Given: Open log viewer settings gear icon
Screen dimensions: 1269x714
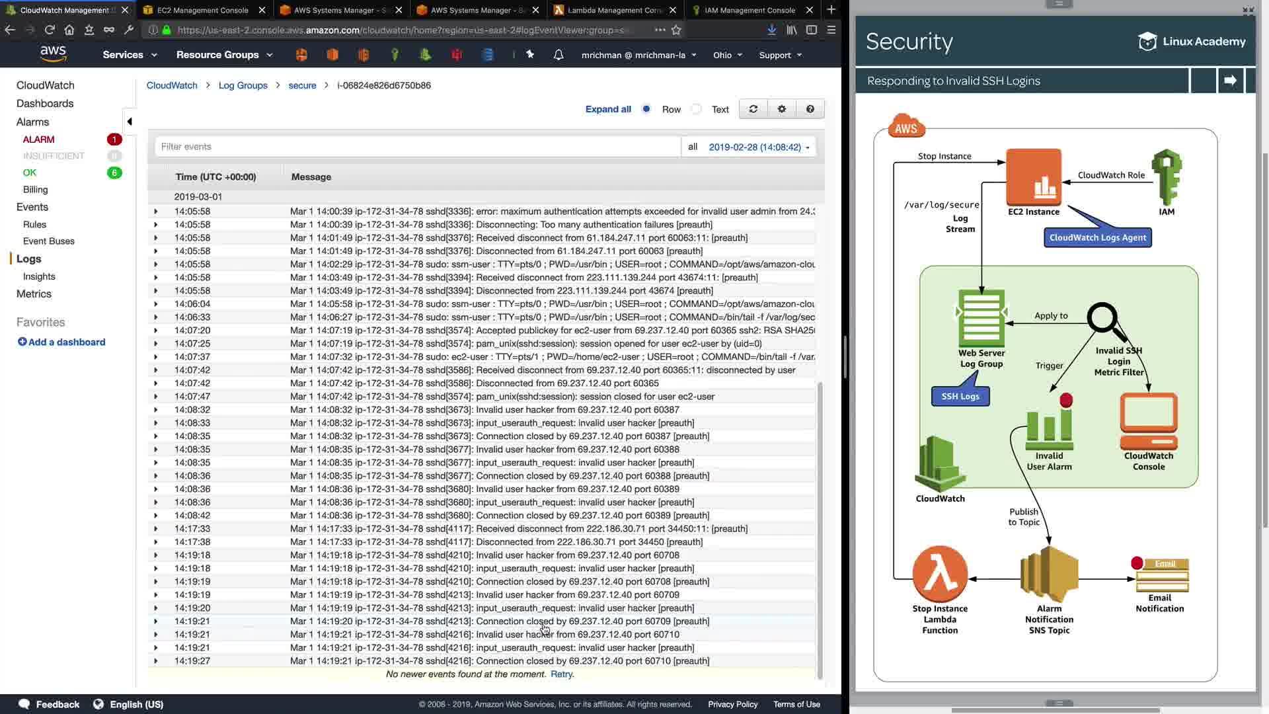Looking at the screenshot, I should coord(782,109).
